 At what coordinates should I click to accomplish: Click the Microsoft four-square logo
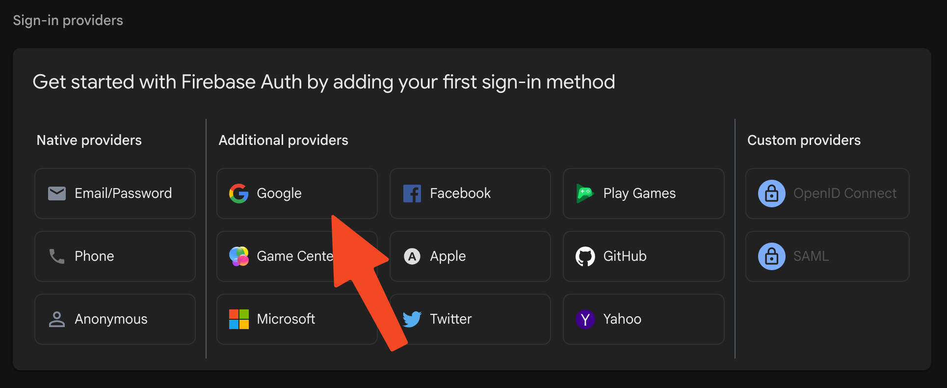pyautogui.click(x=239, y=319)
